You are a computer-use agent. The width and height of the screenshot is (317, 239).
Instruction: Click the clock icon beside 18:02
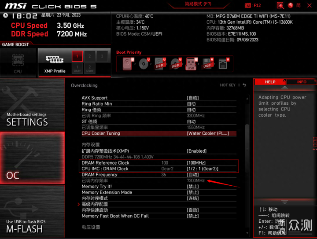tap(5, 15)
